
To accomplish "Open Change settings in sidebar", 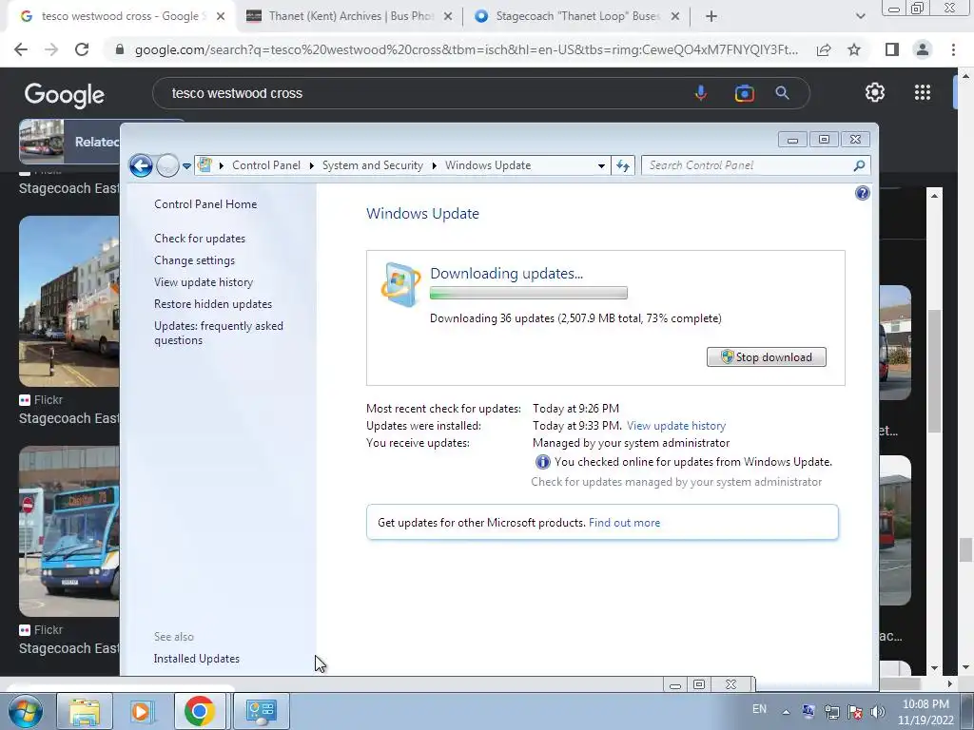I will (194, 260).
